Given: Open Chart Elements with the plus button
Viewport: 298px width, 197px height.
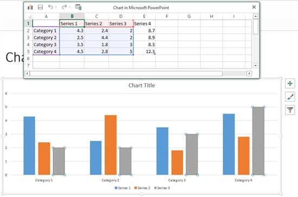Looking at the screenshot, I should (290, 83).
